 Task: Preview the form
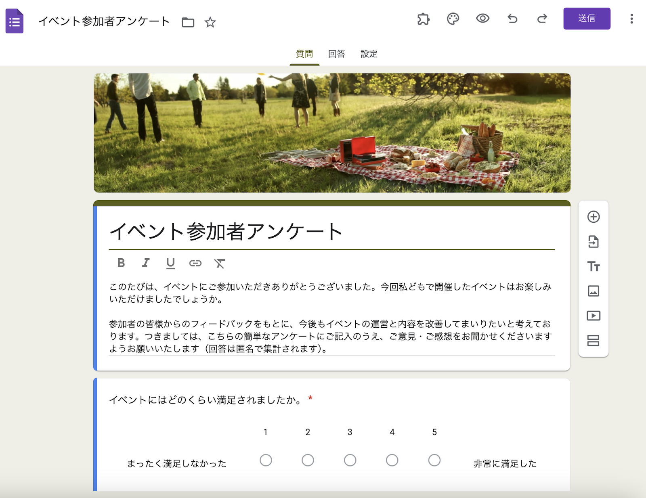[482, 19]
